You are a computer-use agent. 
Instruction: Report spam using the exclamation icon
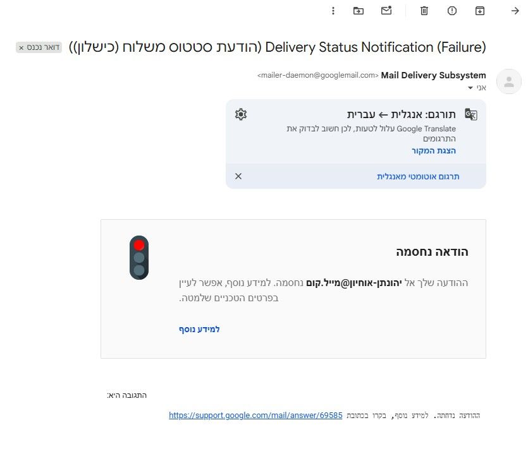click(x=452, y=11)
